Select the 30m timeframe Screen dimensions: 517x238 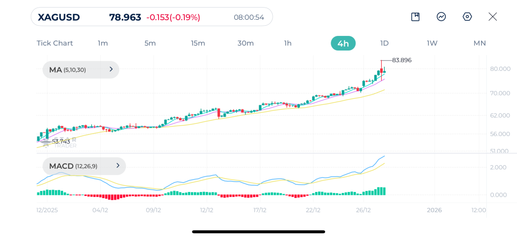coord(246,43)
